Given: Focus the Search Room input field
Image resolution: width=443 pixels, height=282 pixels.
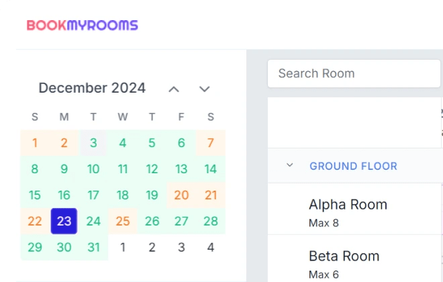Looking at the screenshot, I should click(354, 73).
